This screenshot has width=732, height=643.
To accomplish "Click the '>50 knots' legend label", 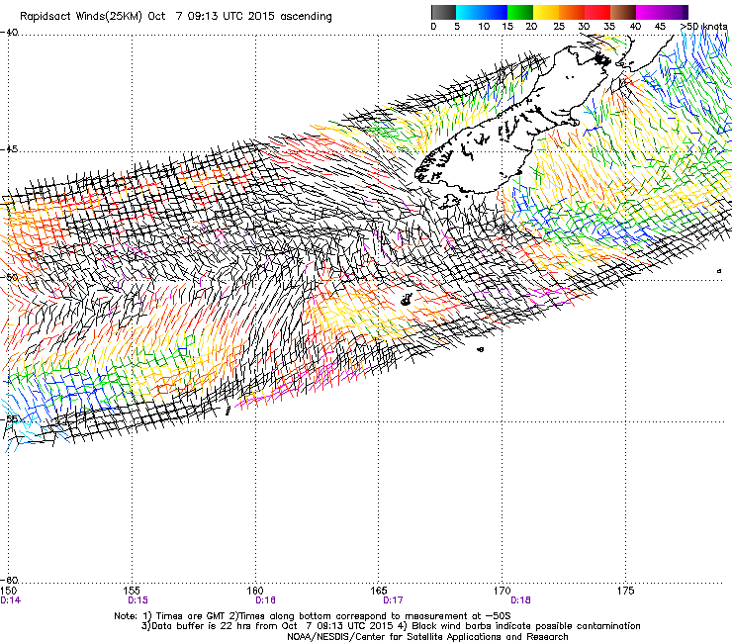I will pos(703,26).
